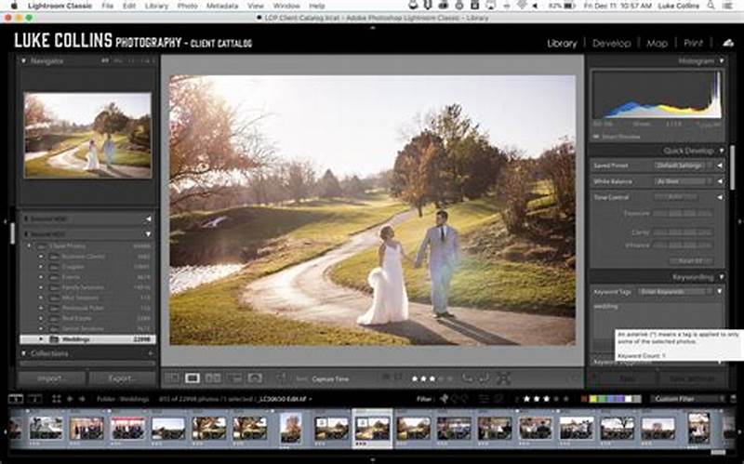Image resolution: width=744 pixels, height=464 pixels.
Task: Filter by red color label
Action: pos(584,399)
